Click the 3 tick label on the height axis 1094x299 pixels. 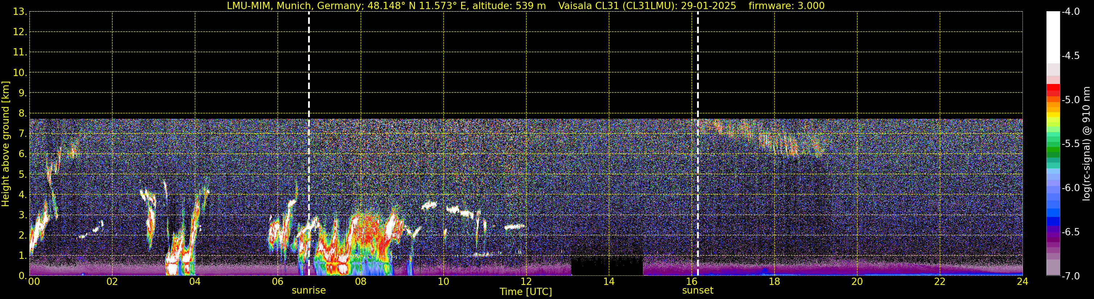[x=22, y=215]
